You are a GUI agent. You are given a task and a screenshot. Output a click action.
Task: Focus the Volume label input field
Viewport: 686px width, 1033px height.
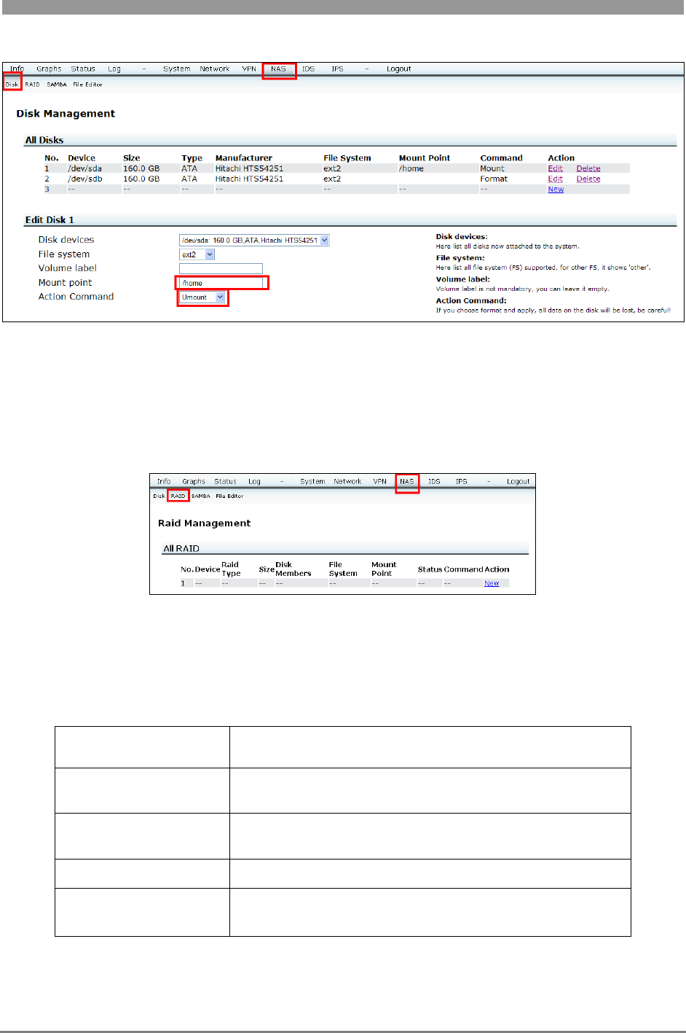point(221,268)
